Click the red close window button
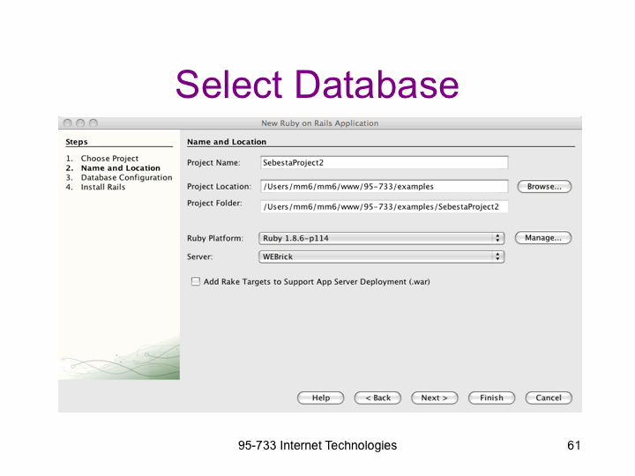This screenshot has width=635, height=476. (68, 123)
